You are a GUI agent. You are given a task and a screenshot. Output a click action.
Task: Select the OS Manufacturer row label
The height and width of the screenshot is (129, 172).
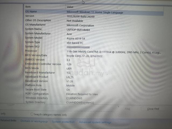35,25
